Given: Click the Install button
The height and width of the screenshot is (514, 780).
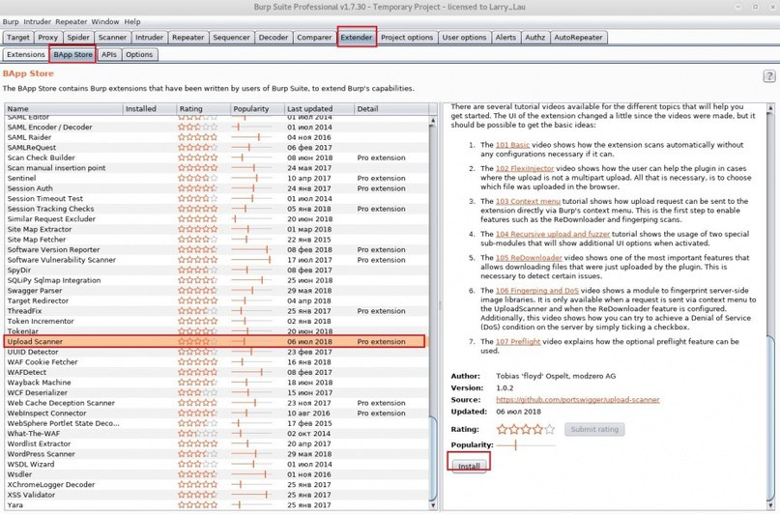Looking at the screenshot, I should (469, 467).
